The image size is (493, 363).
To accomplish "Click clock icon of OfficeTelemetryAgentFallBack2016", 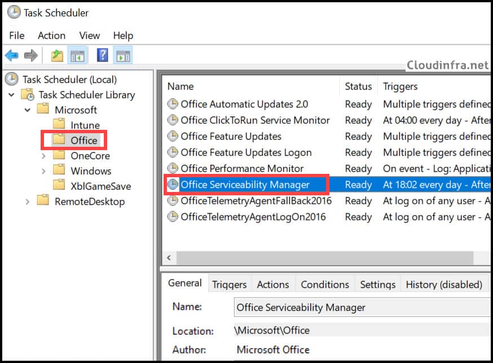I will (173, 200).
